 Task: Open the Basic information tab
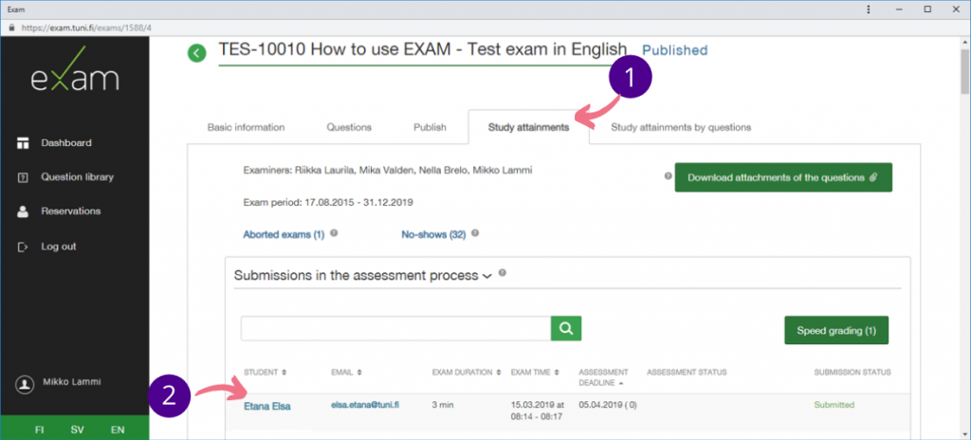click(246, 127)
